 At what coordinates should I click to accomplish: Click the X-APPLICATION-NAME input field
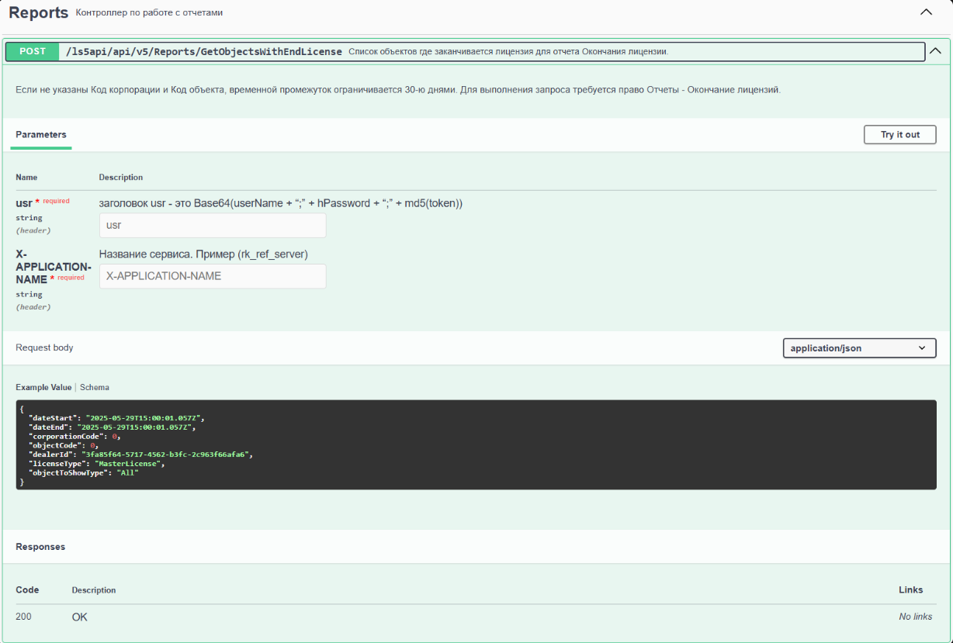tap(213, 276)
